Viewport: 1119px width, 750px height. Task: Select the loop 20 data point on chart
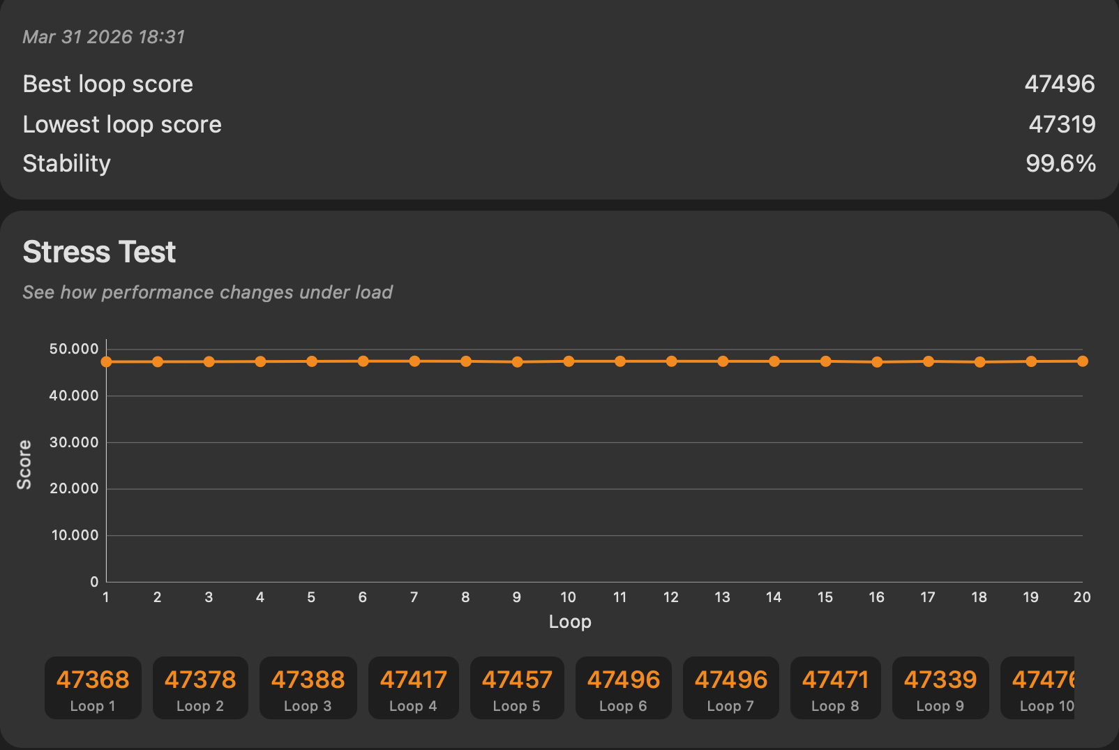click(1082, 361)
